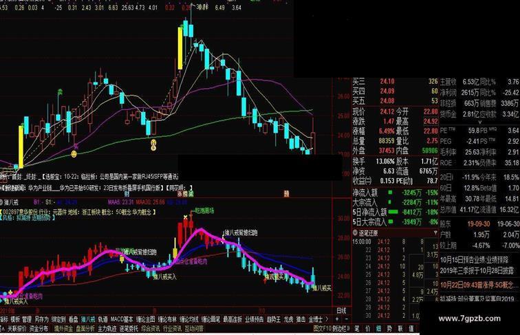Image resolution: width=520 pixels, height=335 pixels.
Task: Click green flag marker on candlestick chart
Action: 60,91
